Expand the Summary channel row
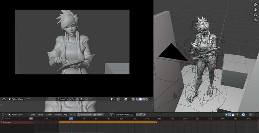Screen dimensions: 259x133 1,122
